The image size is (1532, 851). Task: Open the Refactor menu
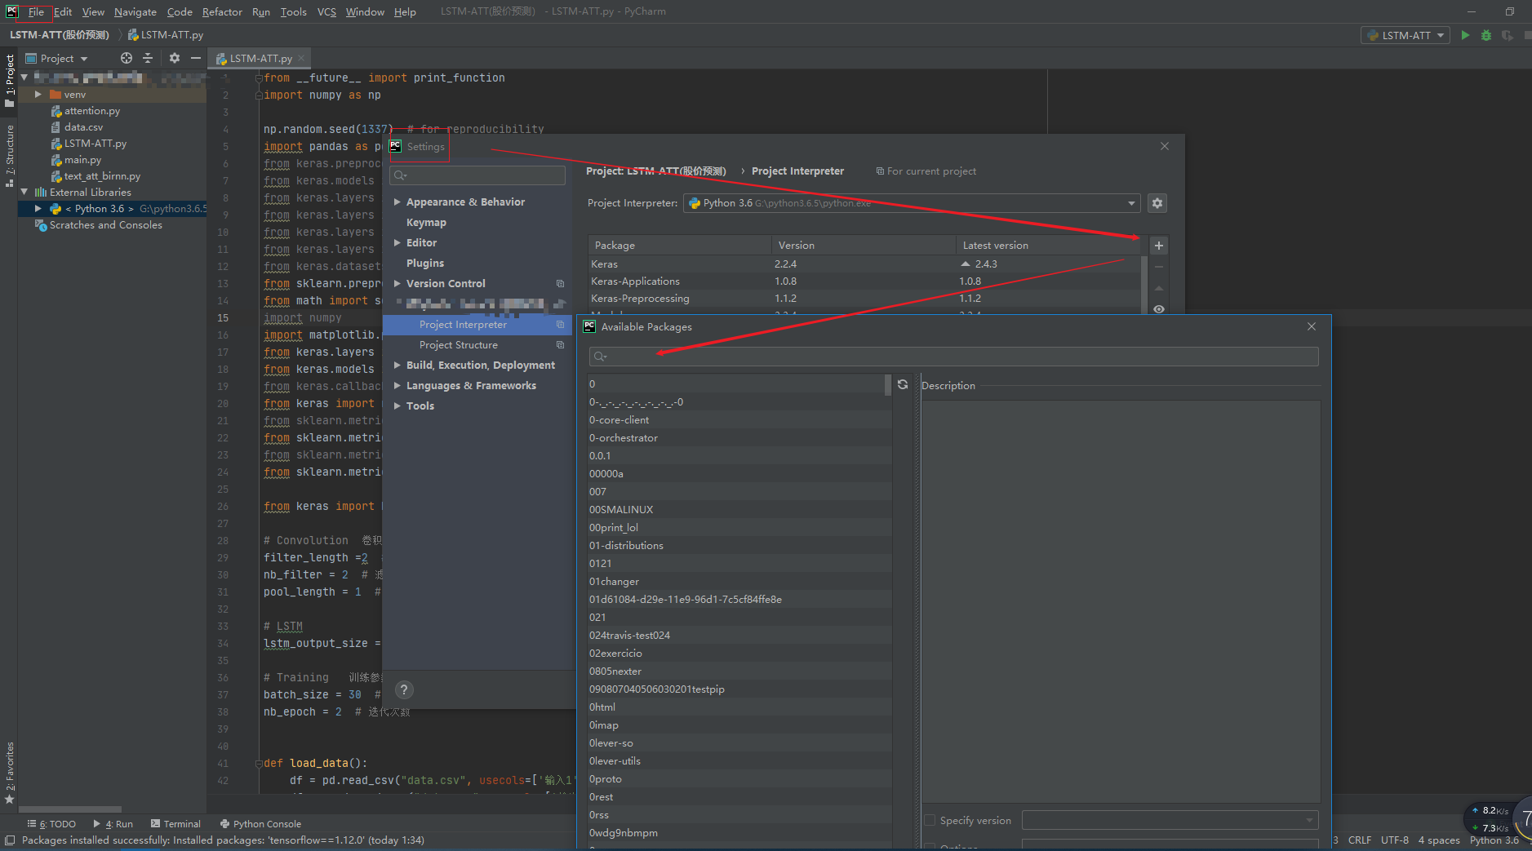[222, 11]
